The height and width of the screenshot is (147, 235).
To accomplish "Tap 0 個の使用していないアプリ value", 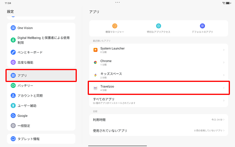I will click(x=208, y=131).
